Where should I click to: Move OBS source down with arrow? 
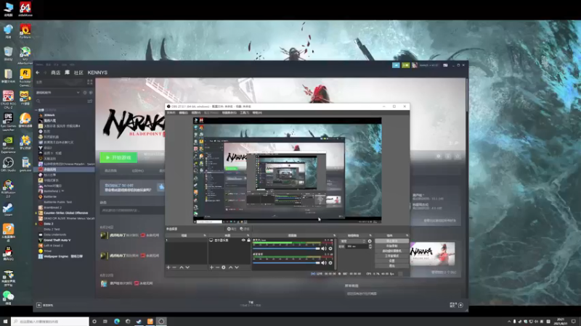(x=237, y=267)
